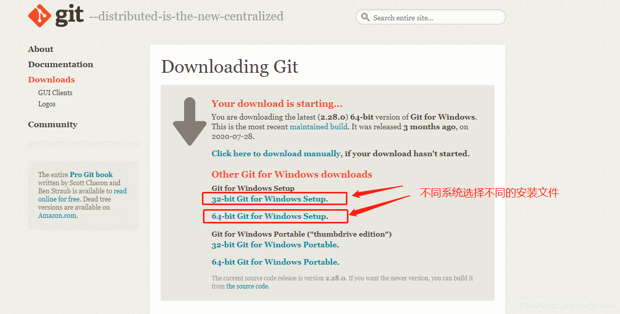Open the Community section

(53, 124)
